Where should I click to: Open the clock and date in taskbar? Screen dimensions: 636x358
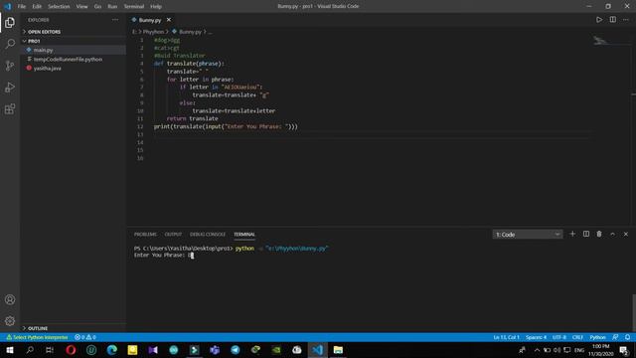pos(600,350)
